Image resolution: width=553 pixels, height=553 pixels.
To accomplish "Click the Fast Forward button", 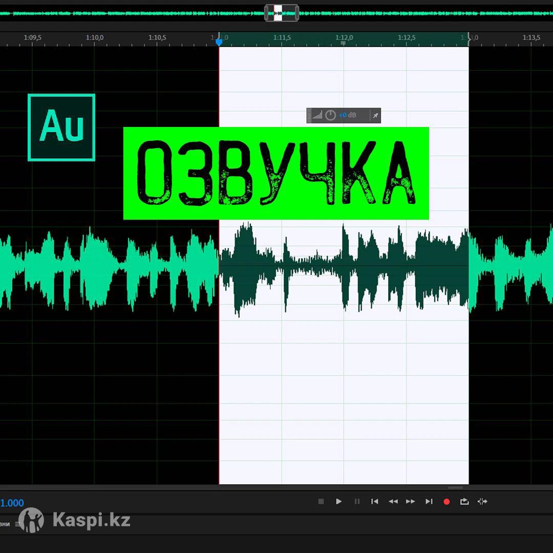I will click(x=411, y=502).
